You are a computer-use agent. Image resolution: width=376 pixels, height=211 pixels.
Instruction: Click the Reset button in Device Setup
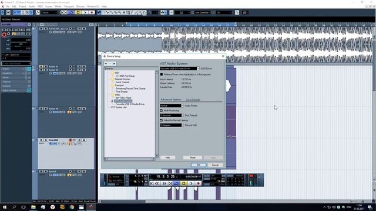point(193,158)
